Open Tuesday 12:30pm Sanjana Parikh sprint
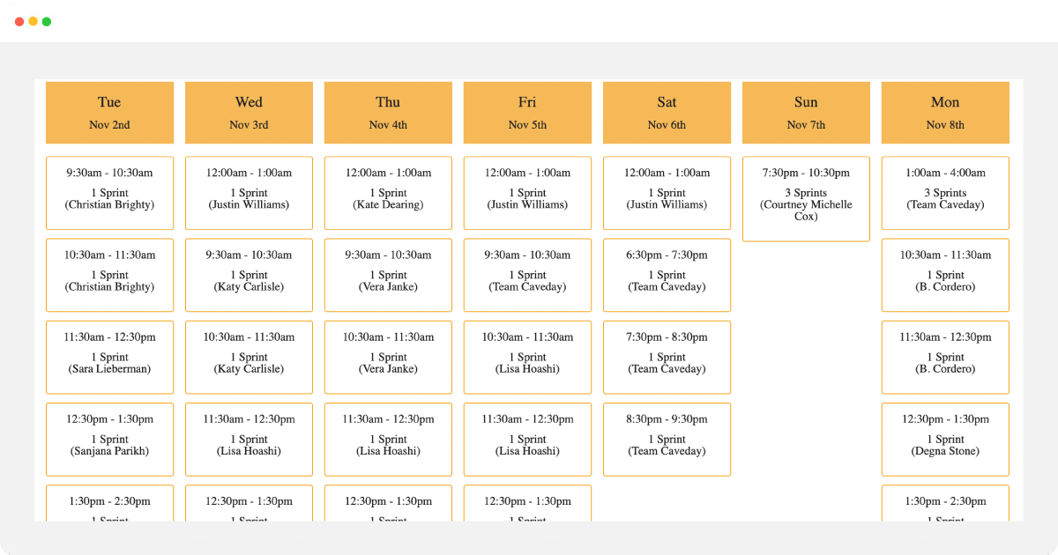Screen dimensions: 1058x555 pos(109,439)
